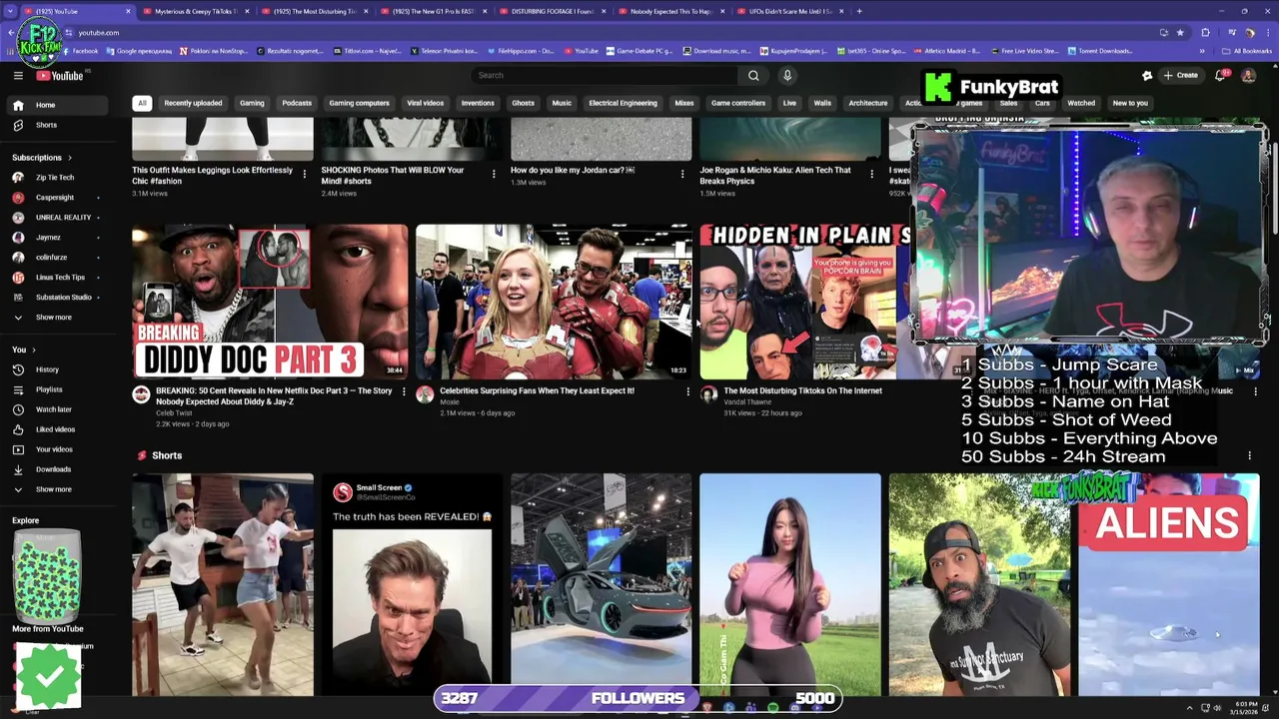Open colinfurze channel subscription
The height and width of the screenshot is (719, 1279).
[52, 258]
